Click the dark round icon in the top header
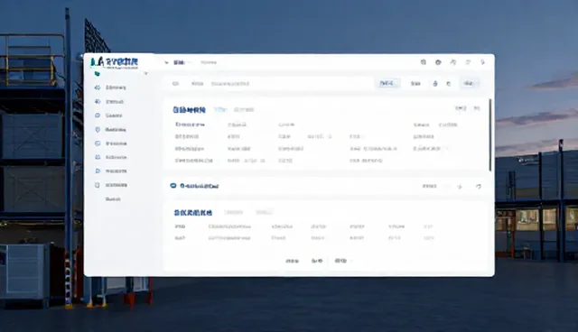 tap(438, 62)
